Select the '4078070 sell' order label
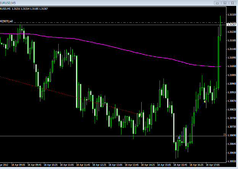This screenshot has width=238, height=169. 6,21
